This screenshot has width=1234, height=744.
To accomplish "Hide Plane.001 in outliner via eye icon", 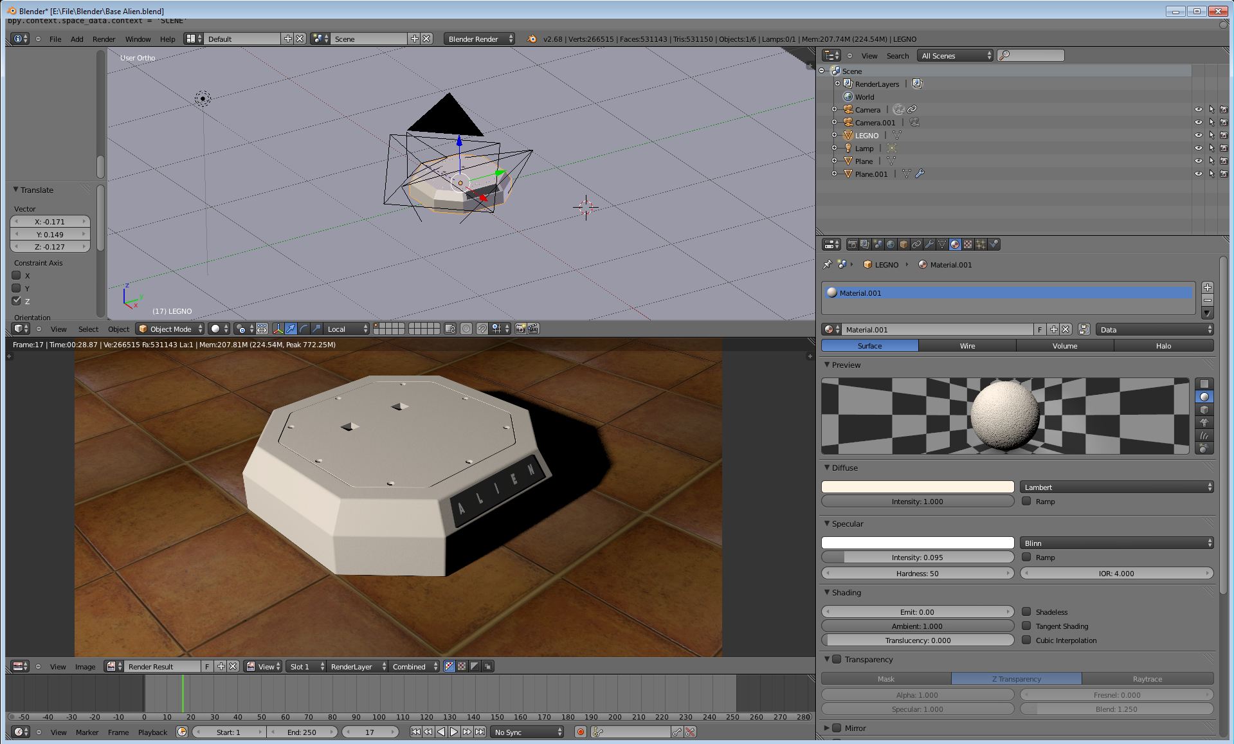I will coord(1198,174).
